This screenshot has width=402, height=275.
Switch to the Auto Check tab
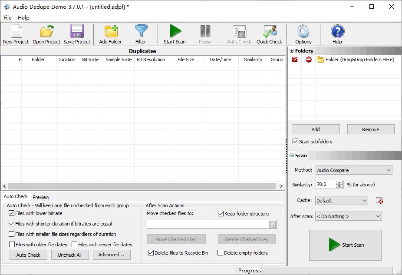16,196
